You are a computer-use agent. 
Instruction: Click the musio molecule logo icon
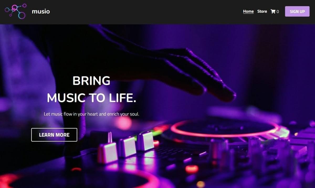tap(16, 11)
